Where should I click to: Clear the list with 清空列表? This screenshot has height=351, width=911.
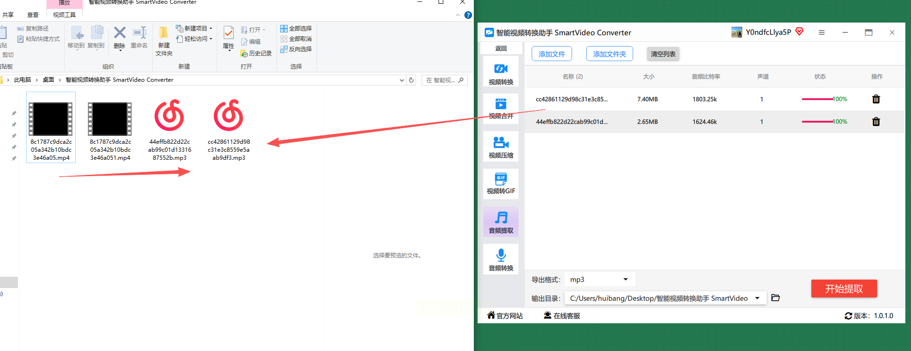663,54
